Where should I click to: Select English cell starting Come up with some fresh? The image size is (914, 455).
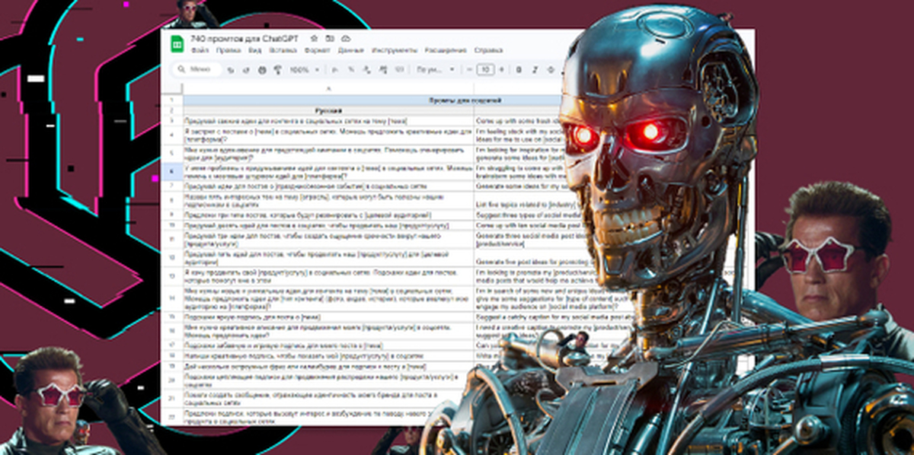(518, 120)
